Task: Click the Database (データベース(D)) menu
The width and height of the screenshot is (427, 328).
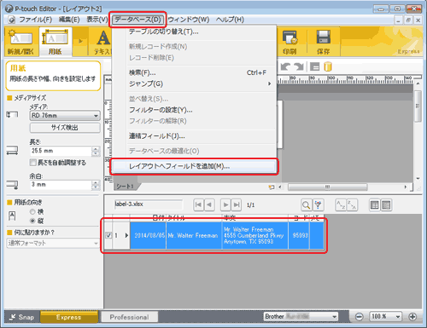Action: coord(137,20)
